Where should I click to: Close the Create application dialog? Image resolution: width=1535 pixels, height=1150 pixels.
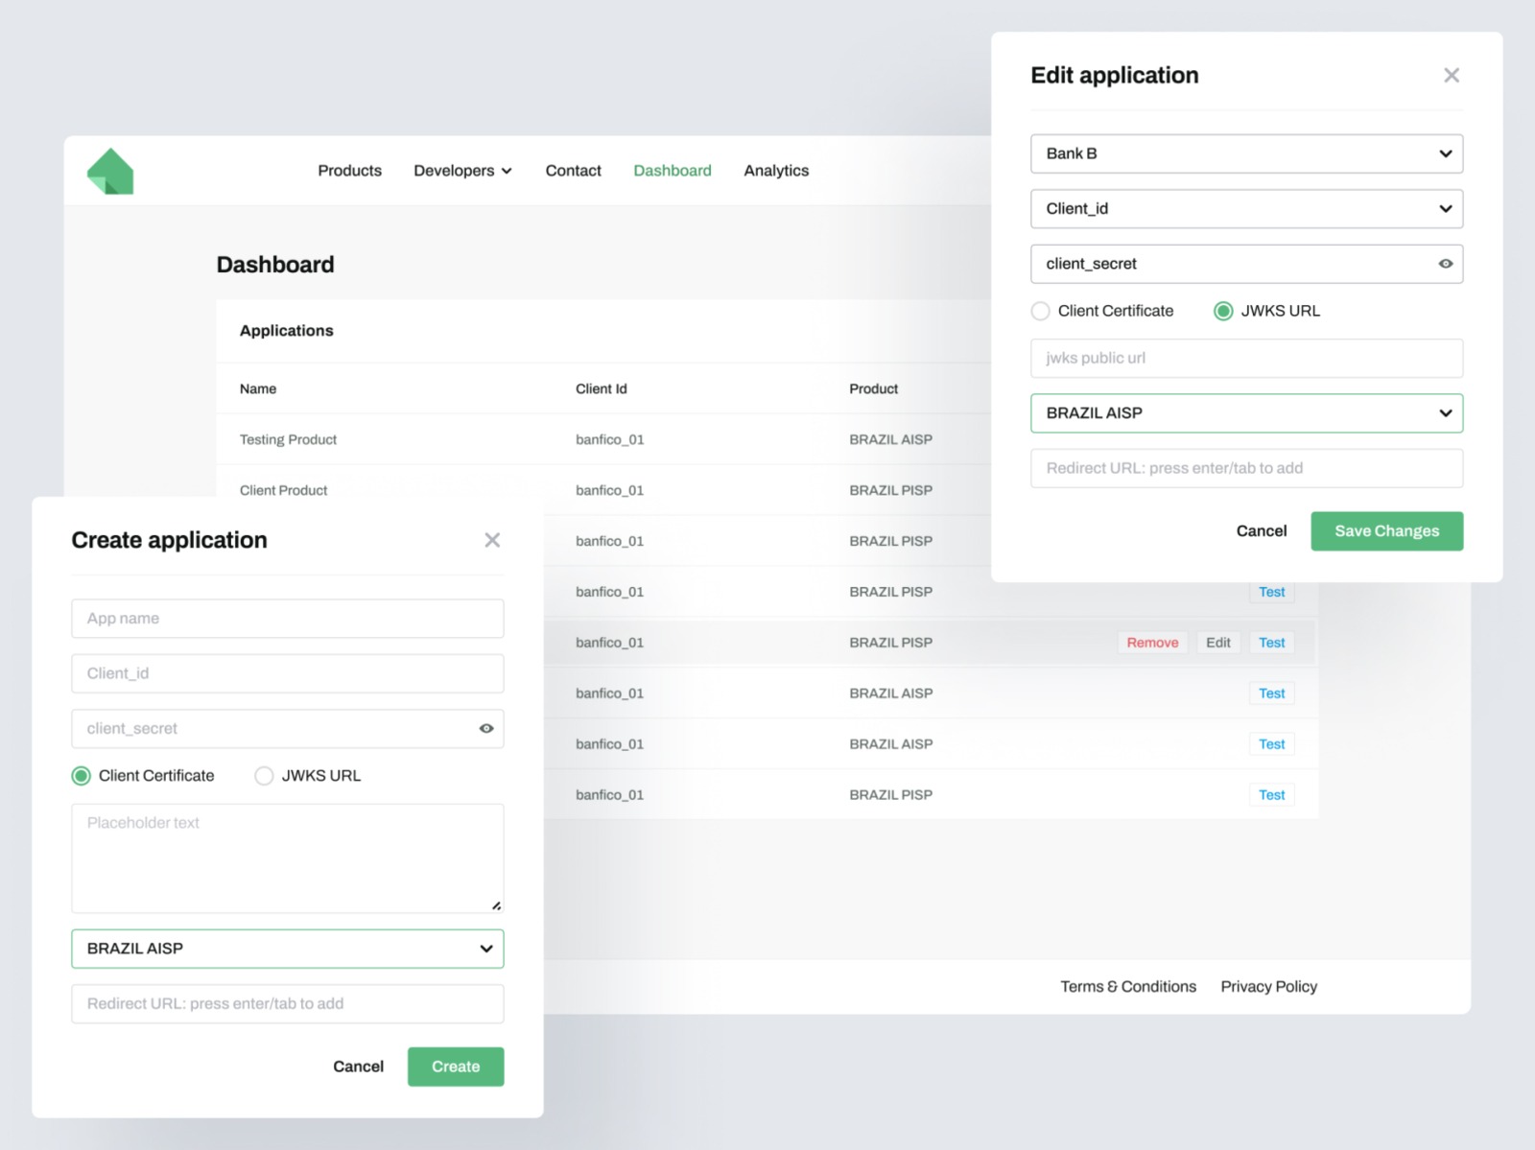(x=492, y=540)
